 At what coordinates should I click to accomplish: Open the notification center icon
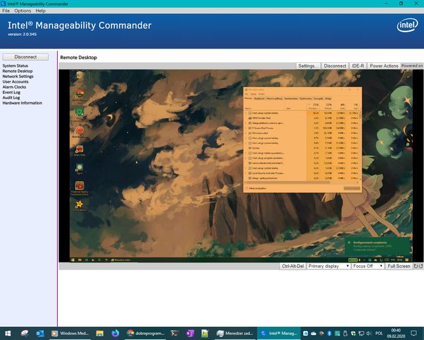[x=413, y=333]
